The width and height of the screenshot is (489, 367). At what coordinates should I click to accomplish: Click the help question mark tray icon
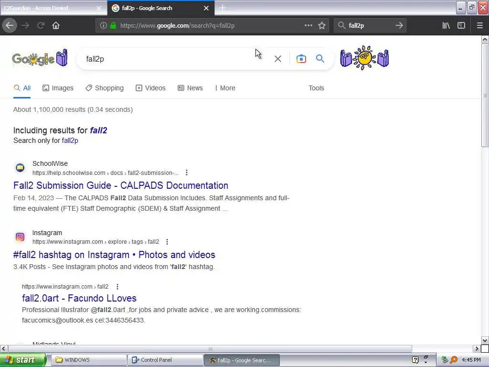(x=415, y=360)
